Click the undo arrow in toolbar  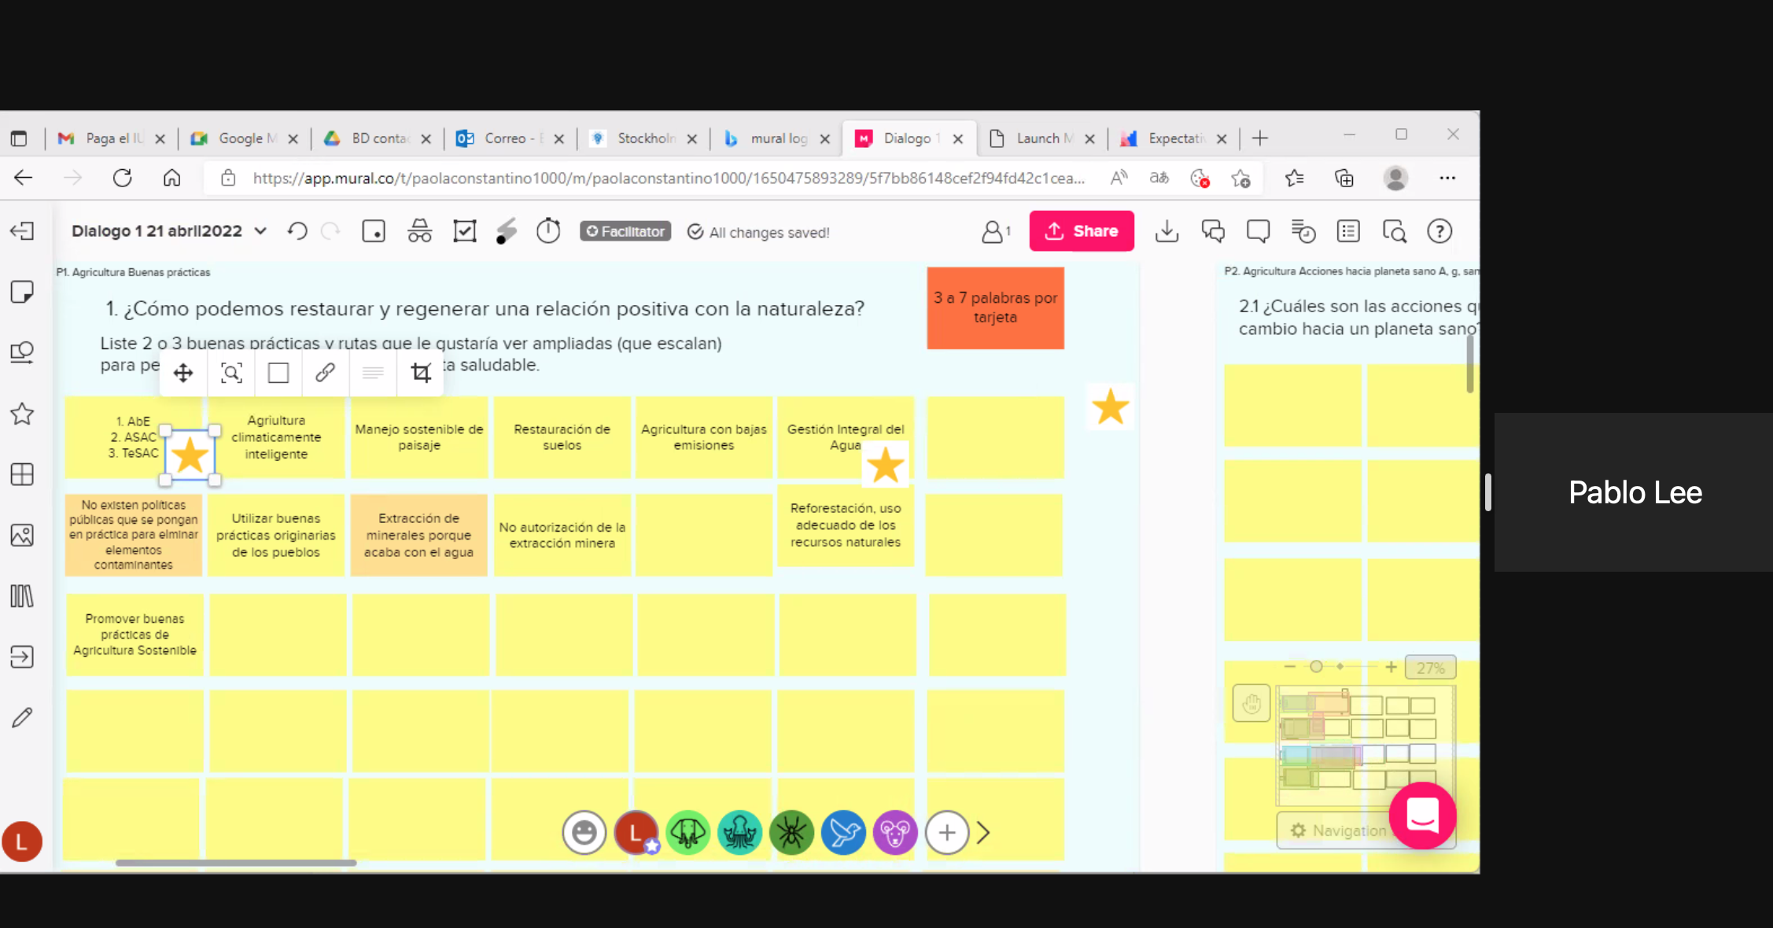(297, 231)
